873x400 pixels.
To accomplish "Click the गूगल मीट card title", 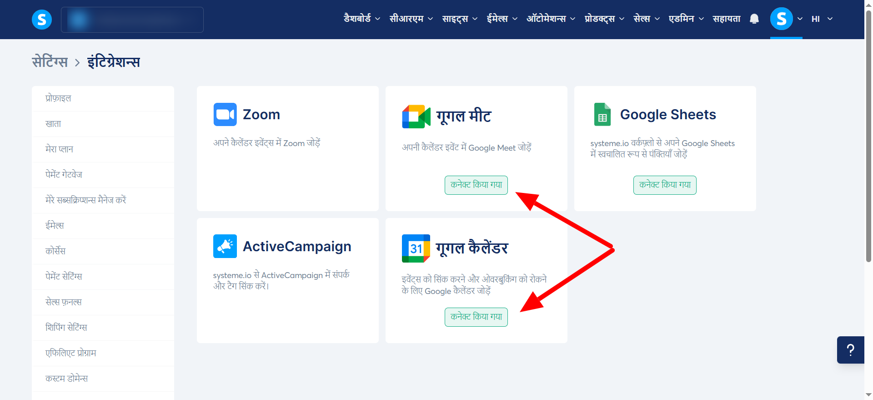I will [x=464, y=116].
